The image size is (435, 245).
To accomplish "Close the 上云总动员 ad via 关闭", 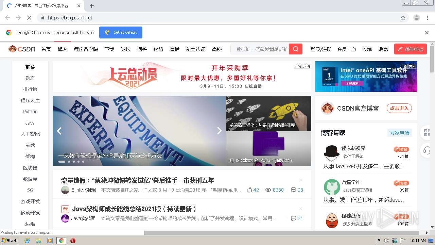I will 306,66.
